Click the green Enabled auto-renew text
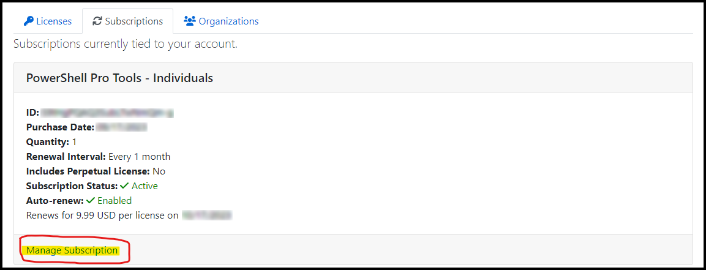The width and height of the screenshot is (706, 270). click(x=115, y=200)
